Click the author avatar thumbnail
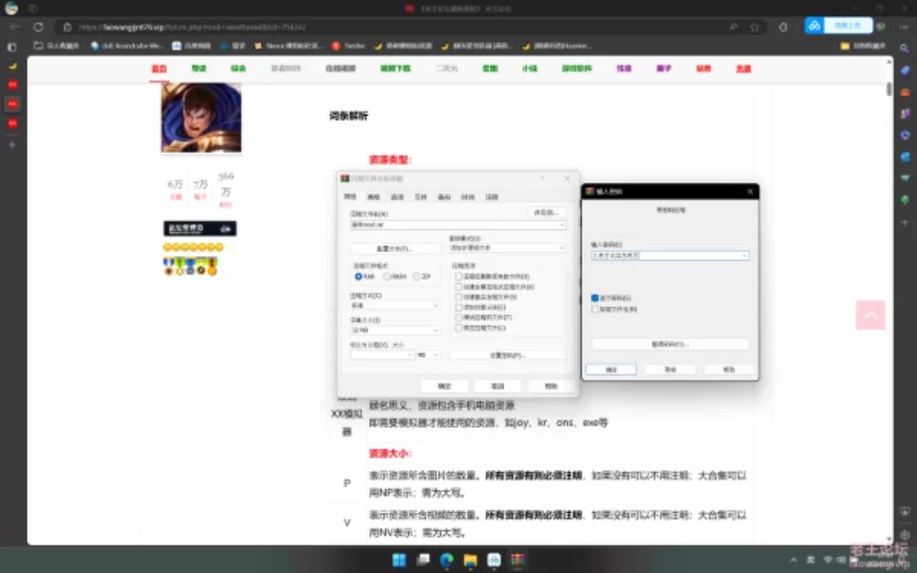This screenshot has height=573, width=917. coord(202,117)
